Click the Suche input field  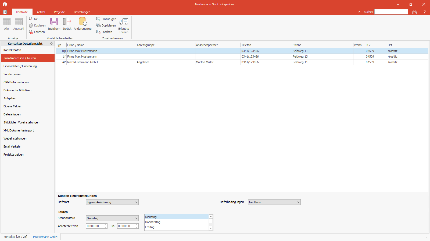click(391, 12)
